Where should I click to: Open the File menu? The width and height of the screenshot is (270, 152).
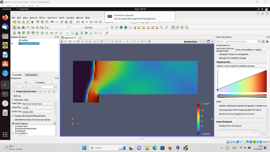click(x=13, y=18)
